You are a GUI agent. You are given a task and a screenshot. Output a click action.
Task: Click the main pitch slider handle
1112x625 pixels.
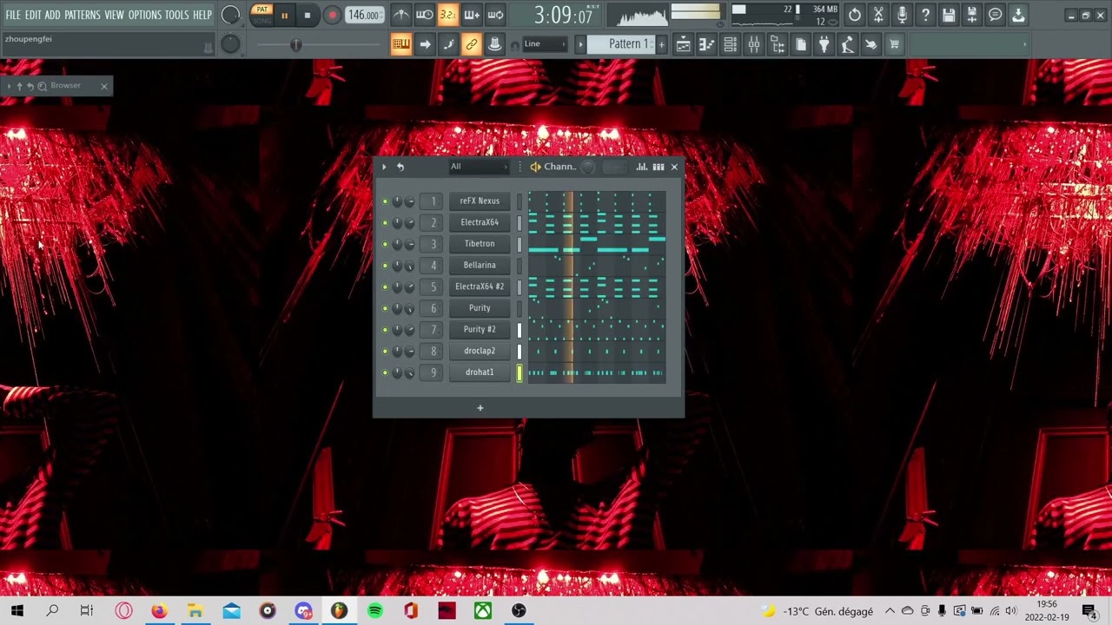click(296, 44)
